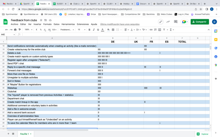220x137 pixels.
Task: Open text wrapping dropdown
Action: coord(138,30)
